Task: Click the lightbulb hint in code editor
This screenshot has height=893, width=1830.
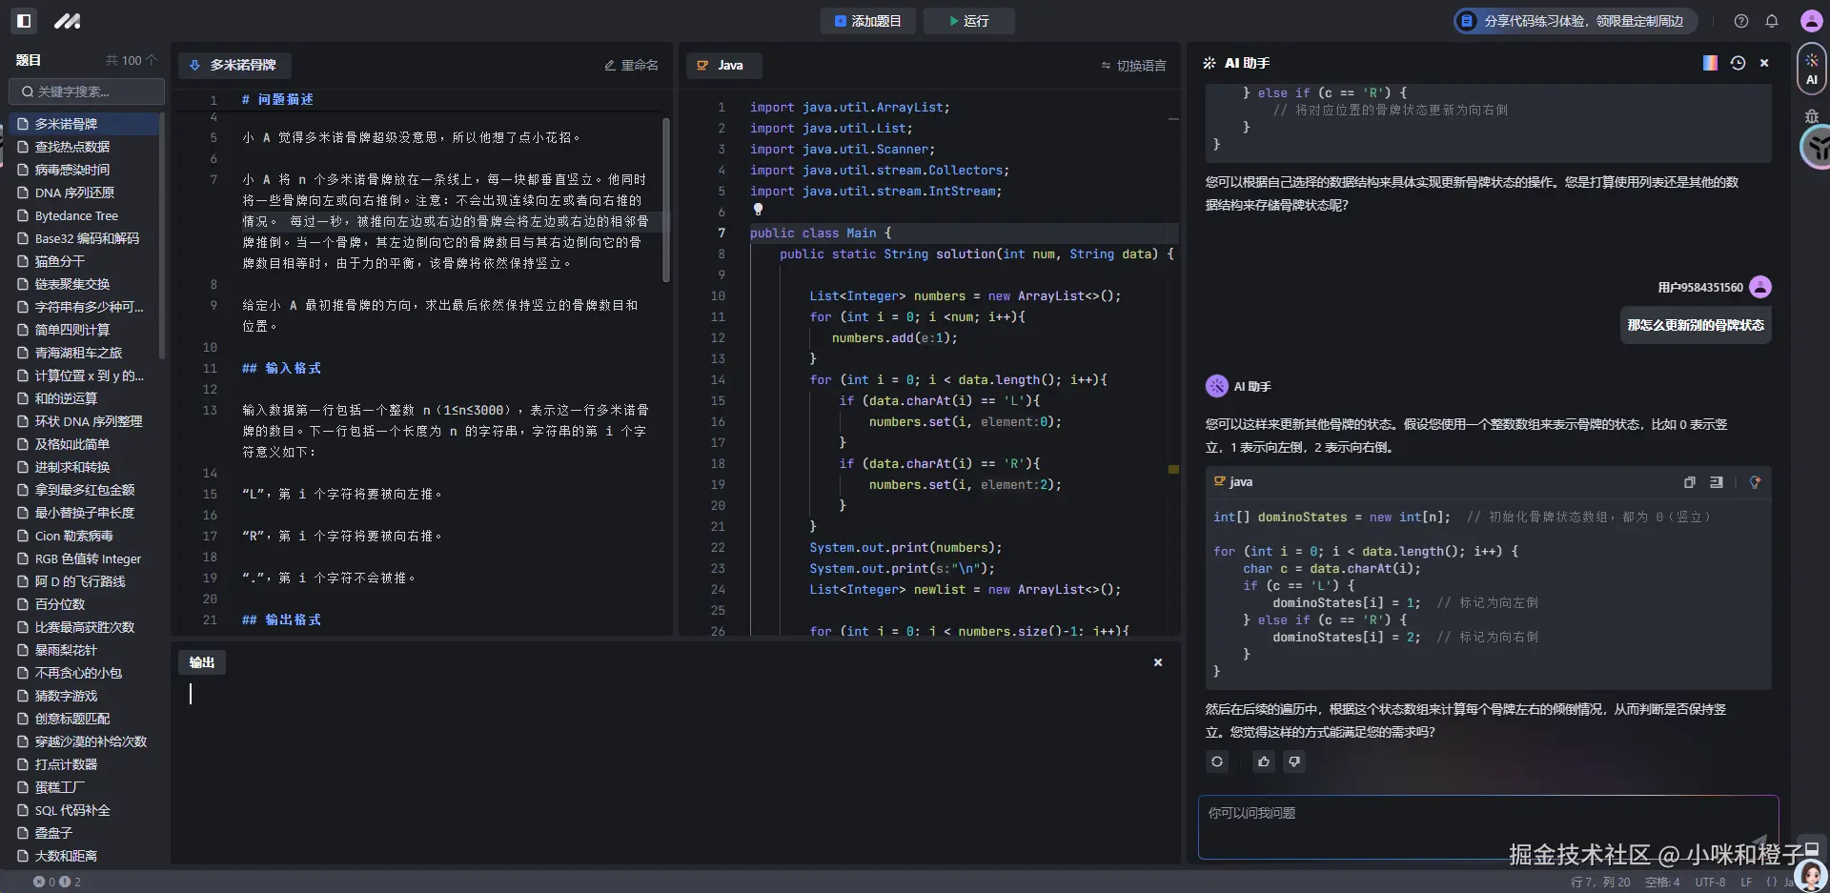Action: pyautogui.click(x=758, y=209)
